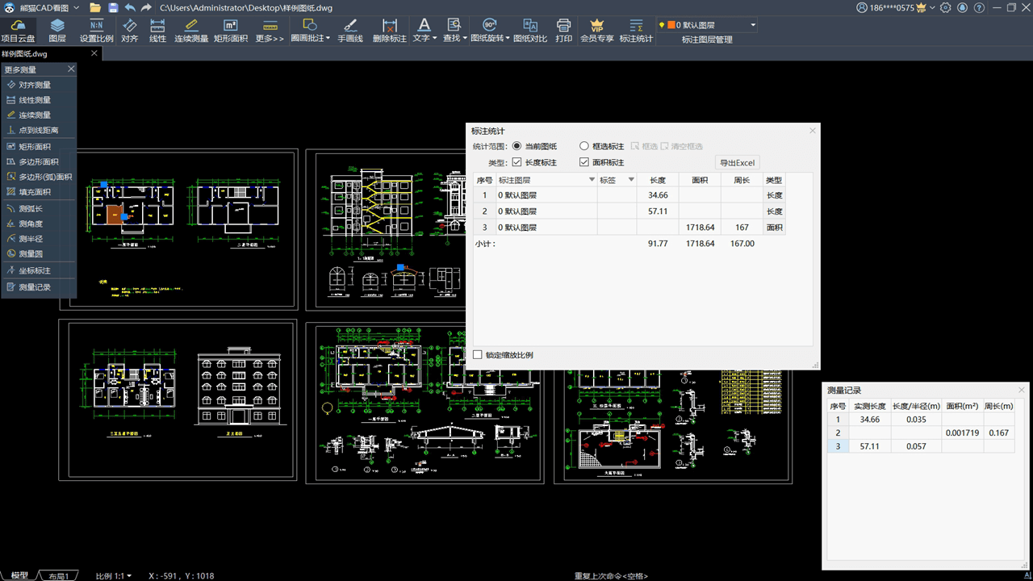
Task: Switch to the 布局1 layout tab
Action: coord(58,575)
